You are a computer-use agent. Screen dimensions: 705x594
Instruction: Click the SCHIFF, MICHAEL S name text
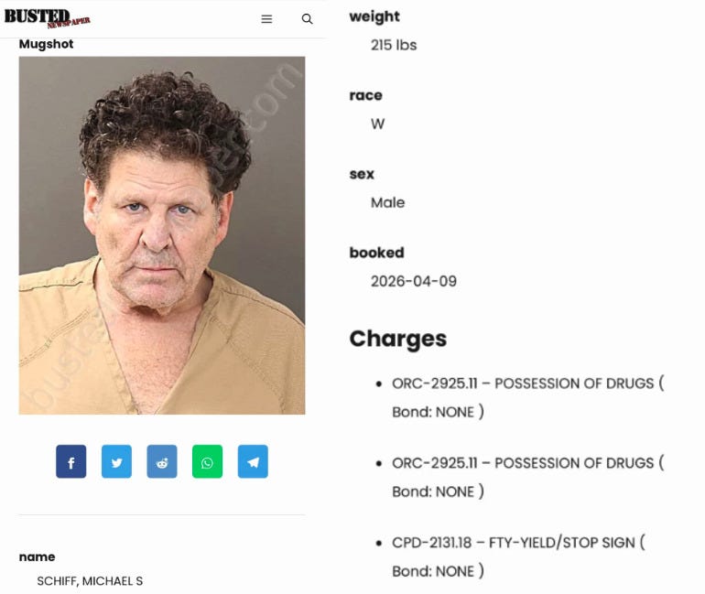[x=90, y=581]
